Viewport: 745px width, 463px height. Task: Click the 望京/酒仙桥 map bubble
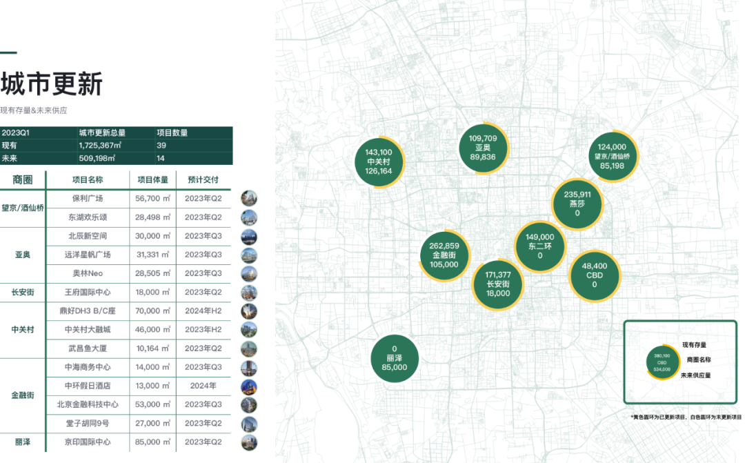click(612, 156)
